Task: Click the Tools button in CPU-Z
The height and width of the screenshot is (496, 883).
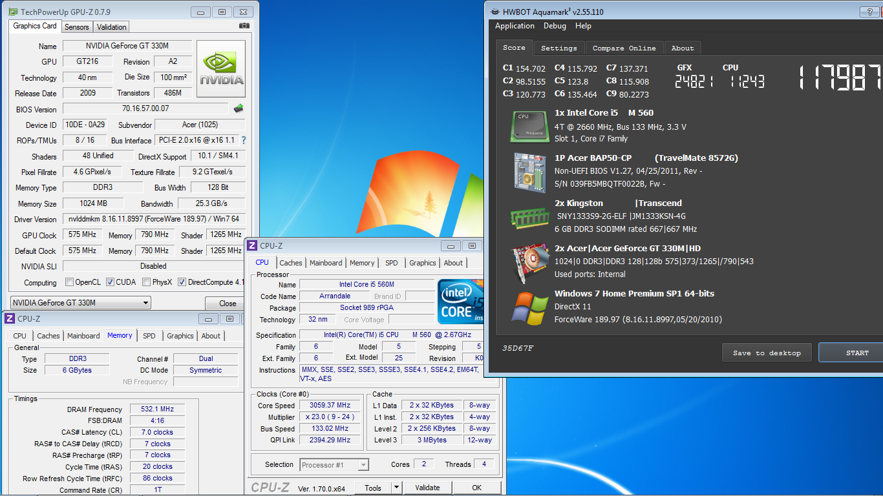Action: (373, 488)
